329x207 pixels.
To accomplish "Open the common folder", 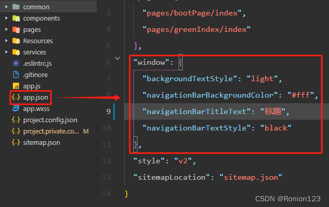I will tap(37, 7).
